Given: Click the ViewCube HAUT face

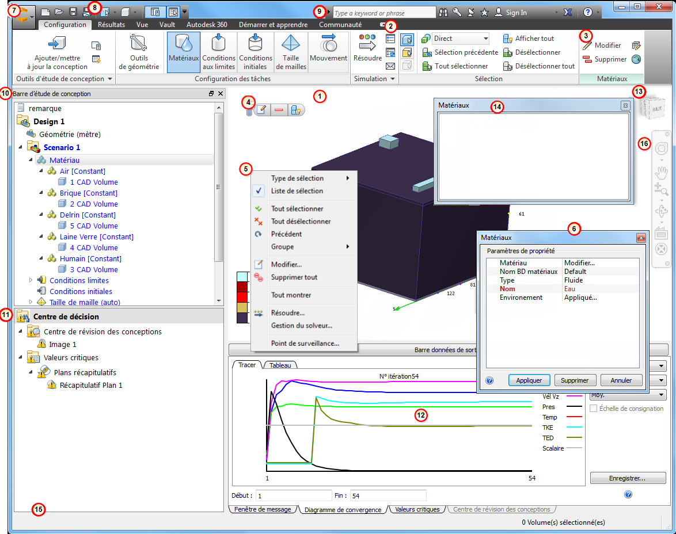Looking at the screenshot, I should (x=656, y=109).
